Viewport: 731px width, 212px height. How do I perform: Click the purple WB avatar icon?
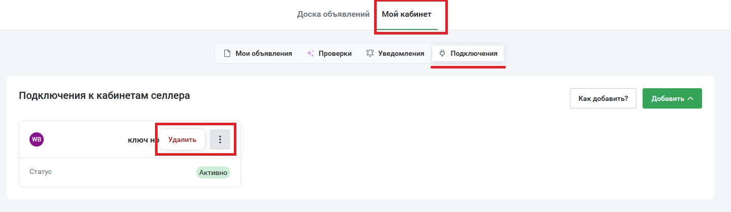point(37,139)
